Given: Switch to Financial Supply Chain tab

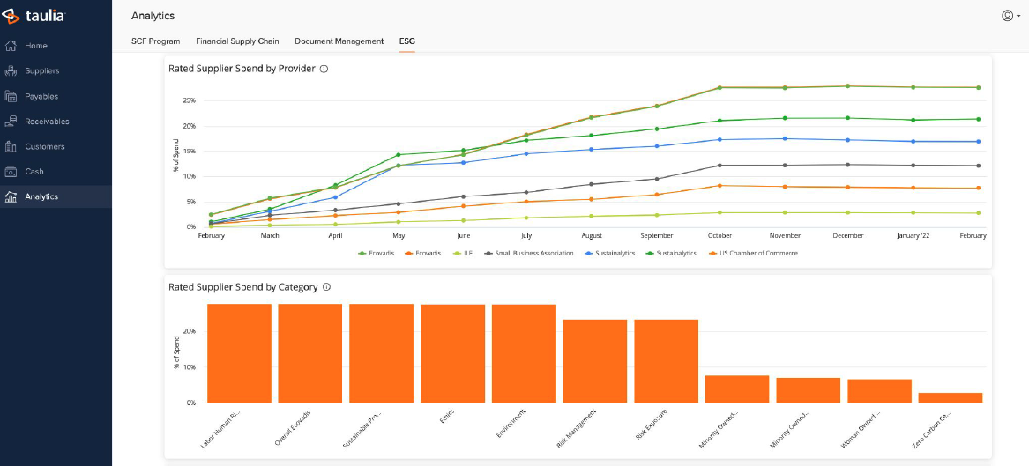Looking at the screenshot, I should point(237,41).
